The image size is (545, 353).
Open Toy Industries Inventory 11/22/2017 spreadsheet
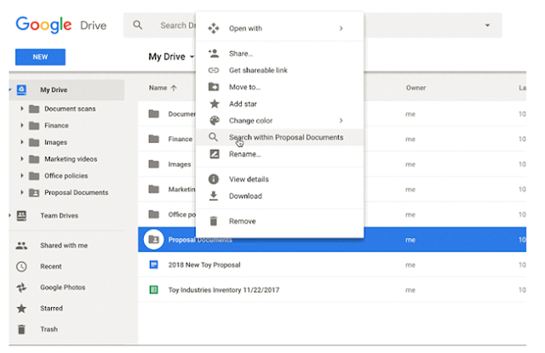click(223, 290)
